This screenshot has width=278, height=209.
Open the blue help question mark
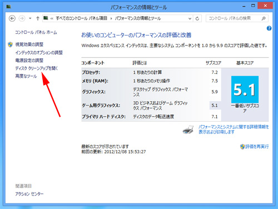pos(269,28)
